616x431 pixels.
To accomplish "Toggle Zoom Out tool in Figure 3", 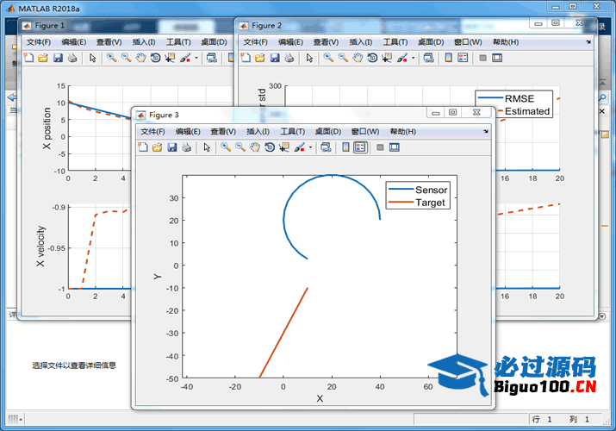I will [x=240, y=147].
